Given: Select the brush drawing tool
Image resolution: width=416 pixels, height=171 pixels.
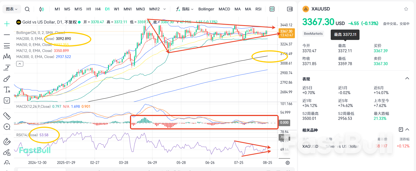Looking at the screenshot, I should (x=7, y=79).
